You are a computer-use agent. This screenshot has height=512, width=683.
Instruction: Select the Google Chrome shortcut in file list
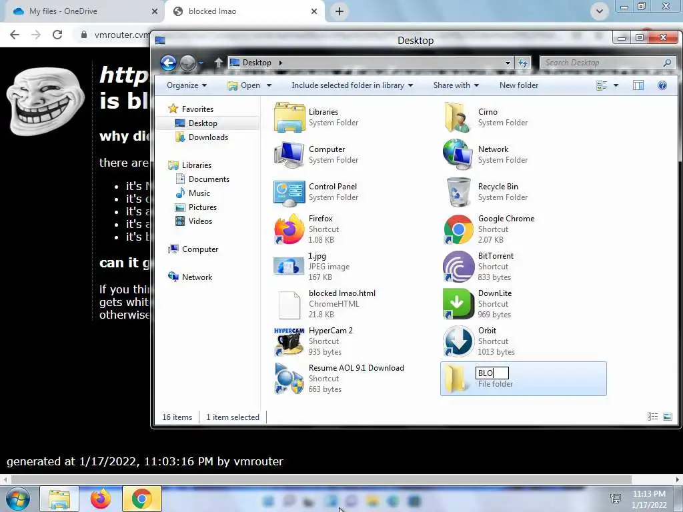click(x=458, y=229)
